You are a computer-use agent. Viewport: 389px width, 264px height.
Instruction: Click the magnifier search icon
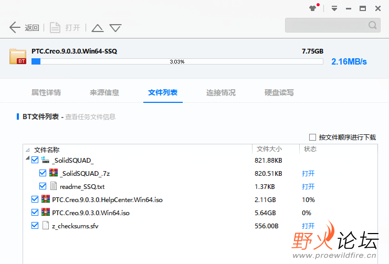click(x=372, y=25)
